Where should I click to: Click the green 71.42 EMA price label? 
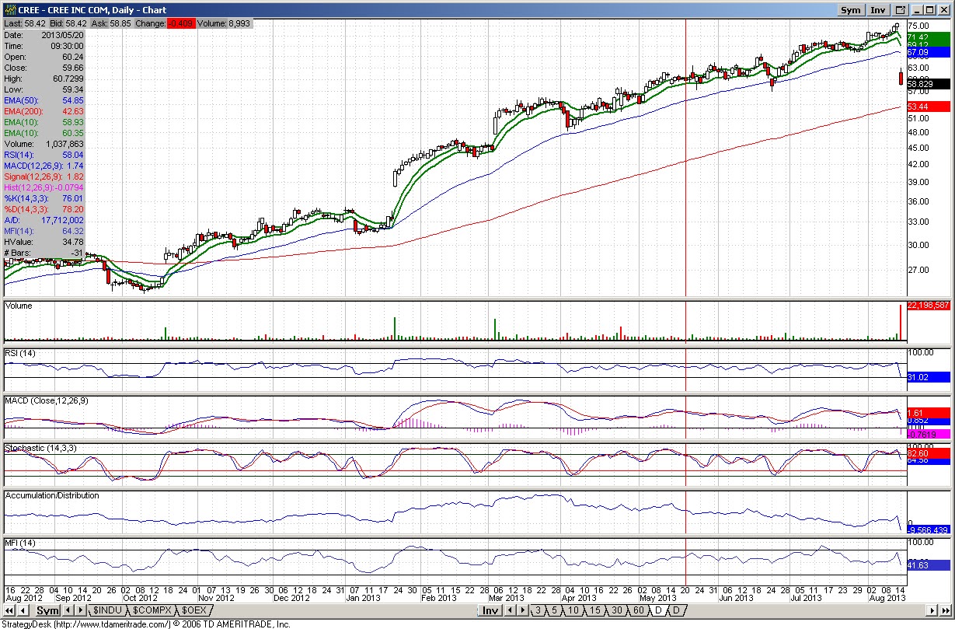[928, 37]
